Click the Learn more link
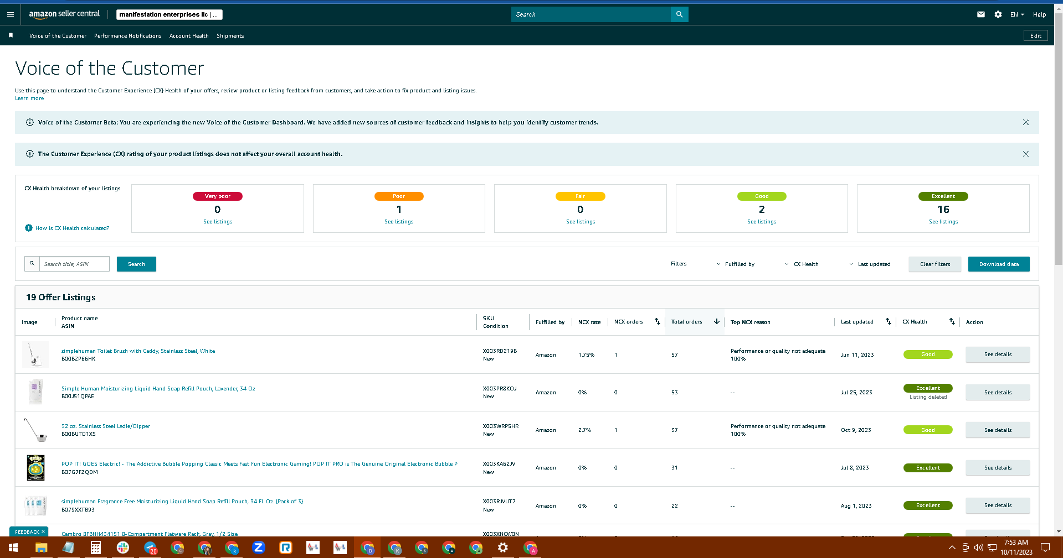Screen dimensions: 1063x558 click(29, 98)
